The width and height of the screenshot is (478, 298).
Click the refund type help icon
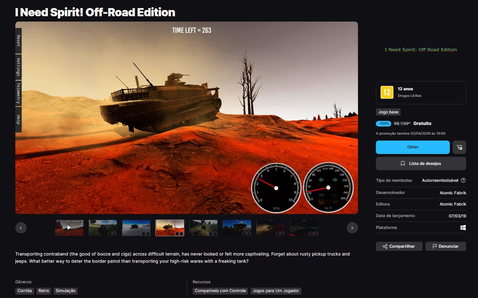tap(463, 180)
